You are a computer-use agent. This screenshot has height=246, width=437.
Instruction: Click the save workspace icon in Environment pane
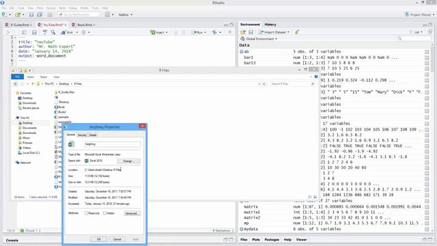click(251, 32)
